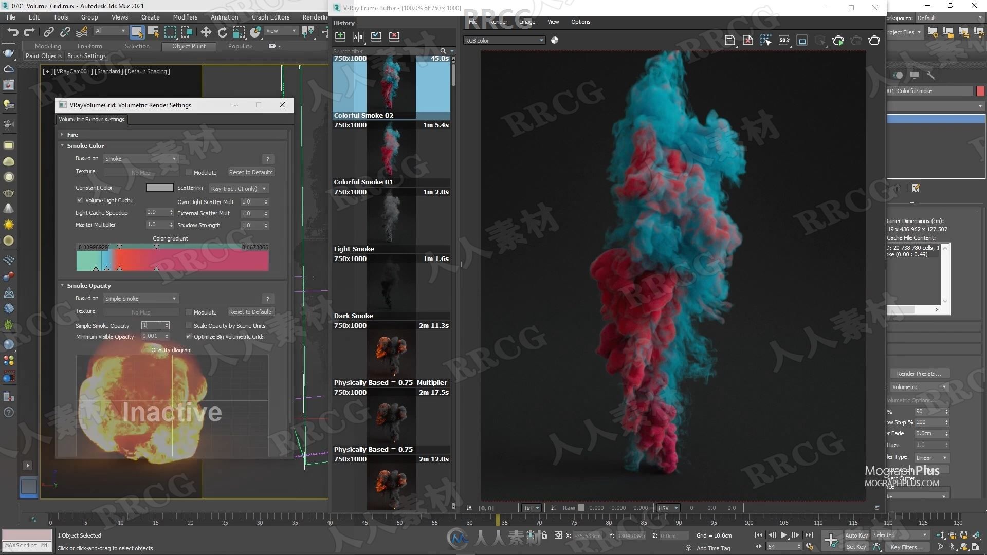Click Reset to Defaults button for Texture
This screenshot has width=987, height=555.
[251, 172]
